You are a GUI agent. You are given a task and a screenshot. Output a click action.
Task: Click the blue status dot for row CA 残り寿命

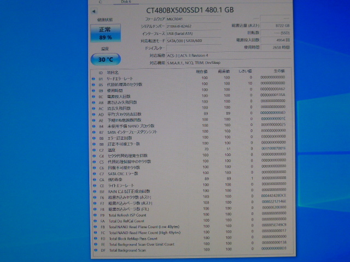95,180
